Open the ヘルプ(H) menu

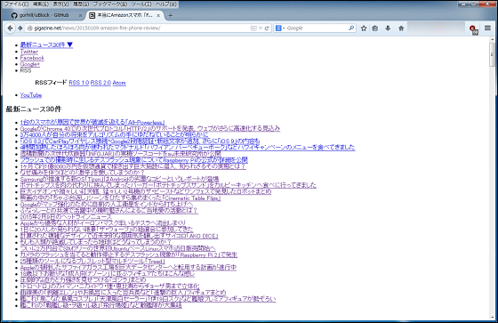(x=166, y=4)
